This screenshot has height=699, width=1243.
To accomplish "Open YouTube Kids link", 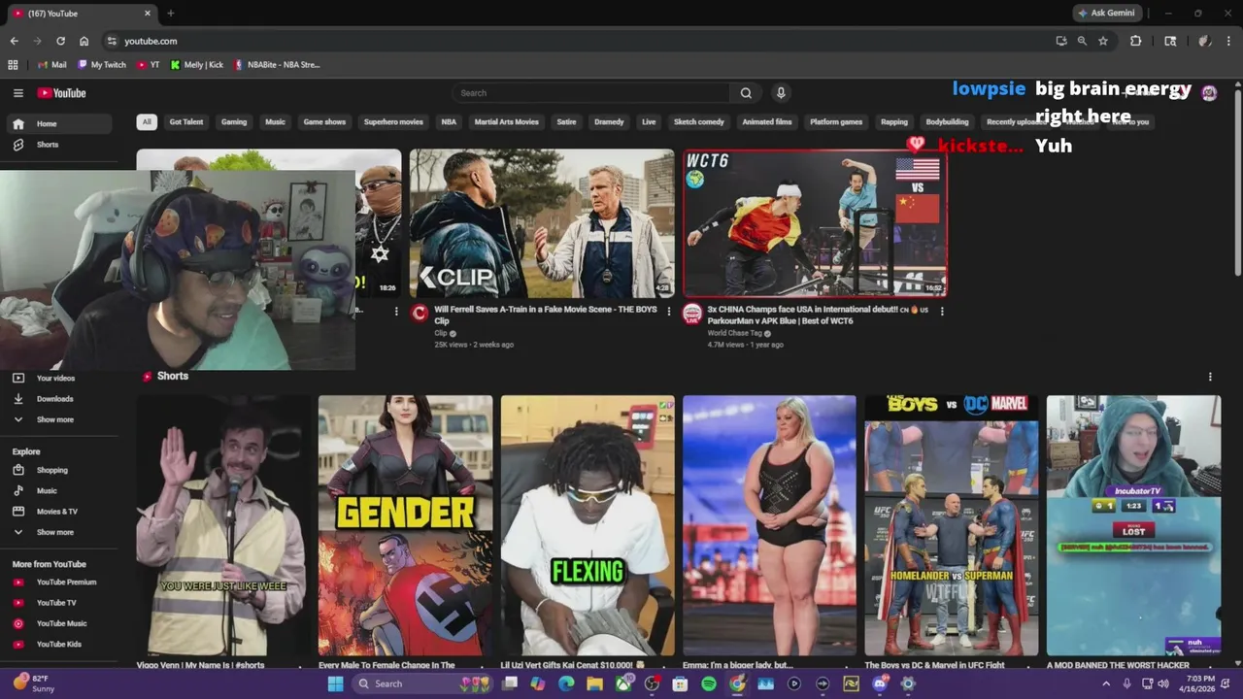I will (60, 644).
